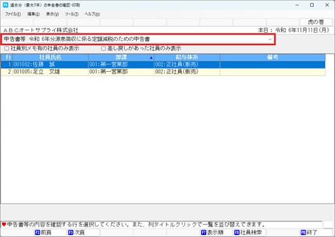Click the 虎の巻 button
The width and height of the screenshot is (335, 237).
pos(316,22)
